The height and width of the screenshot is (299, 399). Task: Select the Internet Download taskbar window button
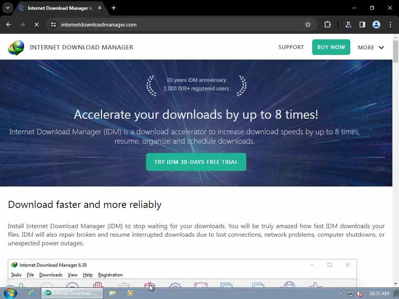(72, 293)
